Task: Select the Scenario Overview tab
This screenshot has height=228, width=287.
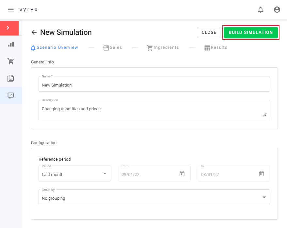Action: [55, 47]
